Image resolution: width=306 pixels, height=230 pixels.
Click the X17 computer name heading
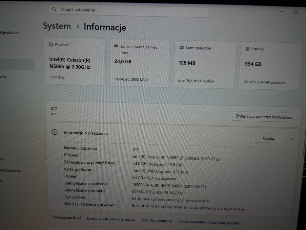pos(54,109)
